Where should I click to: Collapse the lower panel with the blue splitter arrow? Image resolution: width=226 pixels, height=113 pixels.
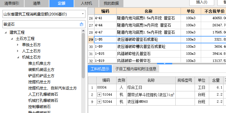pos(164,63)
